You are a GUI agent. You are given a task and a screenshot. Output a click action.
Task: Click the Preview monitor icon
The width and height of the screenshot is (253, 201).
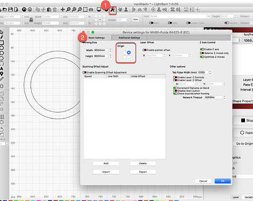(99, 10)
